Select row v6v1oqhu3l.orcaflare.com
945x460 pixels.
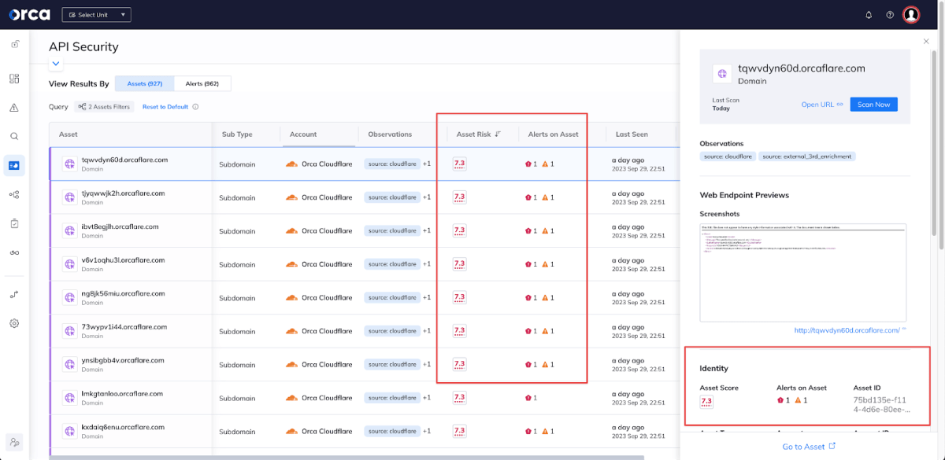tap(364, 264)
